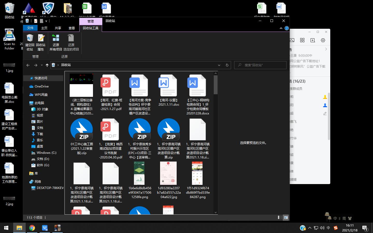Open Explorer help via the question mark icon
The width and height of the screenshot is (373, 233).
tap(286, 28)
